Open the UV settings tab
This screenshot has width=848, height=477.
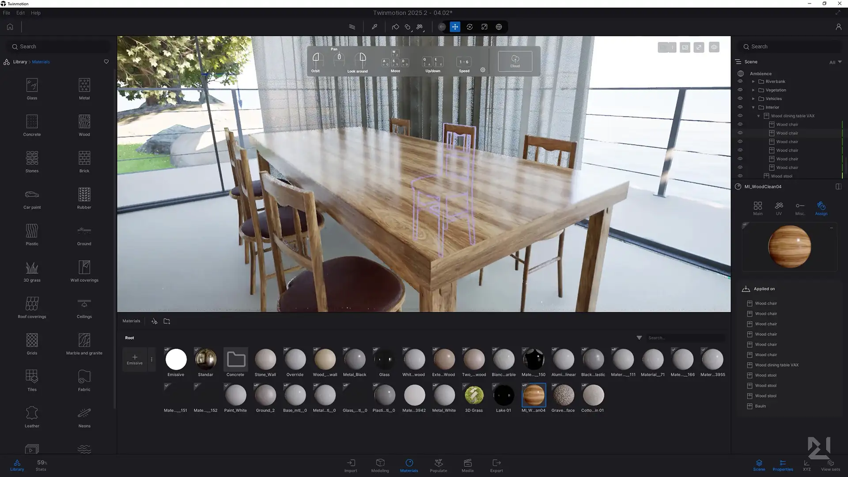click(779, 208)
